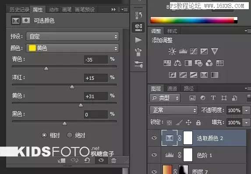Add a Threshold adjustment
The image size is (251, 174).
(x=194, y=75)
